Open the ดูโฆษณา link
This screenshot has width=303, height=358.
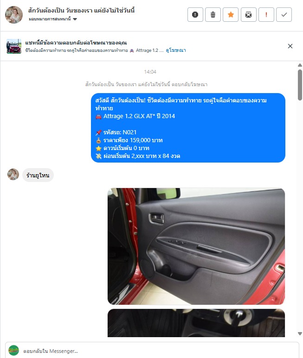tap(175, 50)
